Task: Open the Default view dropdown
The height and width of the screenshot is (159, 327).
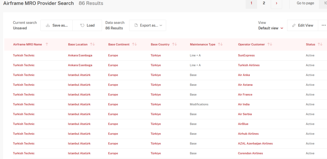Action: 271,28
